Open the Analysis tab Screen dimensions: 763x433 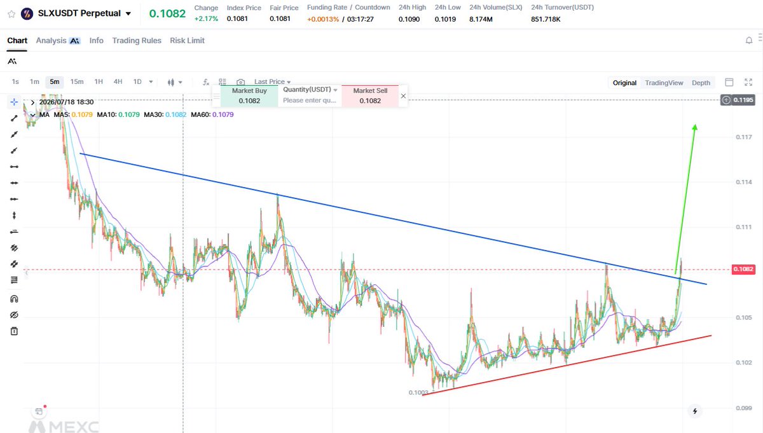tap(57, 40)
